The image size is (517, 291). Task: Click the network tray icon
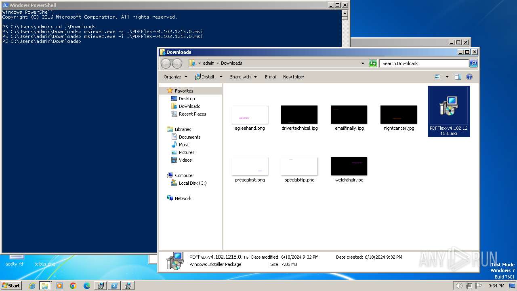point(469,286)
